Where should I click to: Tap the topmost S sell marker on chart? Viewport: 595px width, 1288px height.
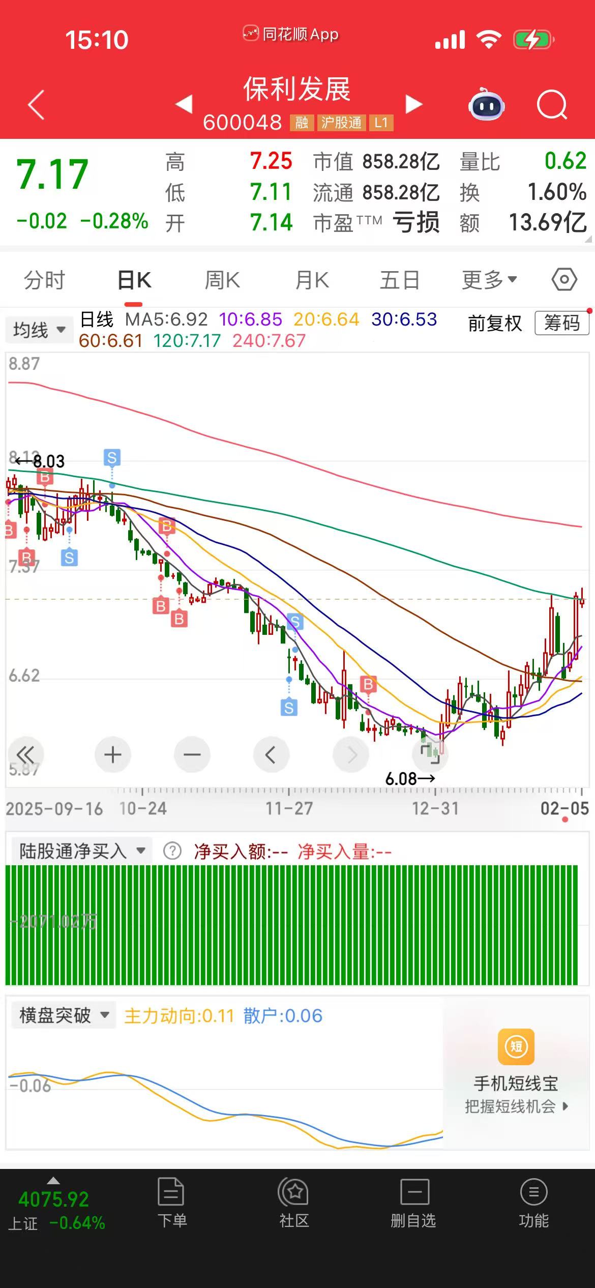point(112,458)
